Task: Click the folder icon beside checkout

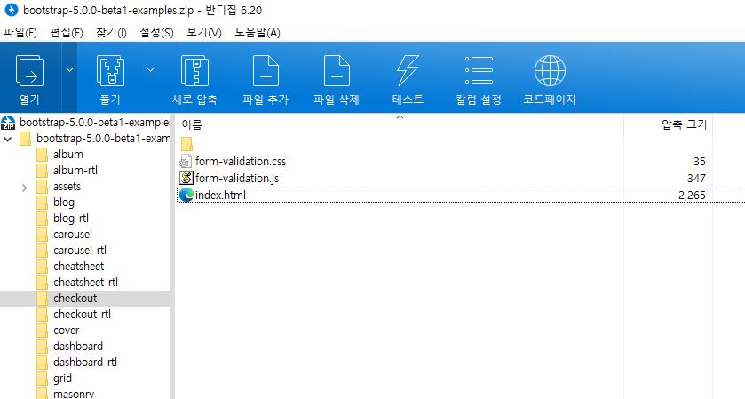Action: click(x=42, y=299)
